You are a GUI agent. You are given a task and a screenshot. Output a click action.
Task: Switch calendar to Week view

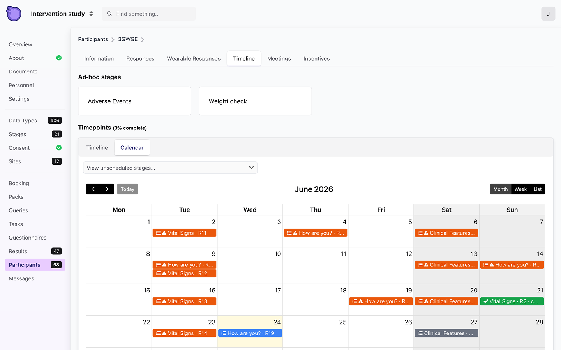[520, 189]
